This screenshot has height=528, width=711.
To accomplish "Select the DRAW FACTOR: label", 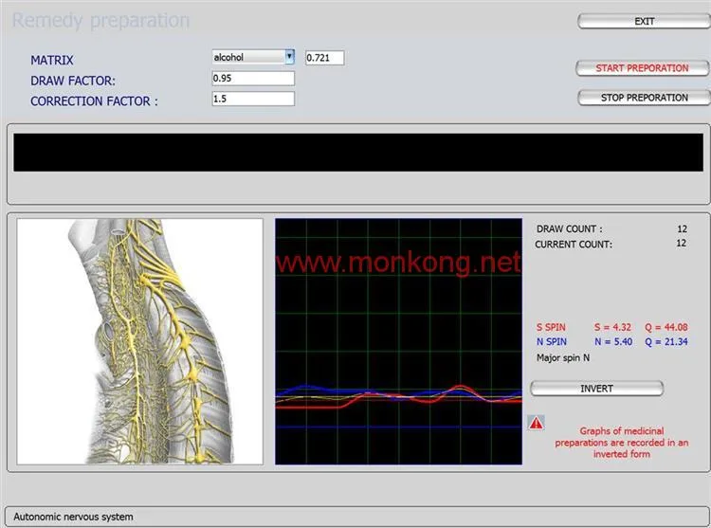I will [x=73, y=81].
